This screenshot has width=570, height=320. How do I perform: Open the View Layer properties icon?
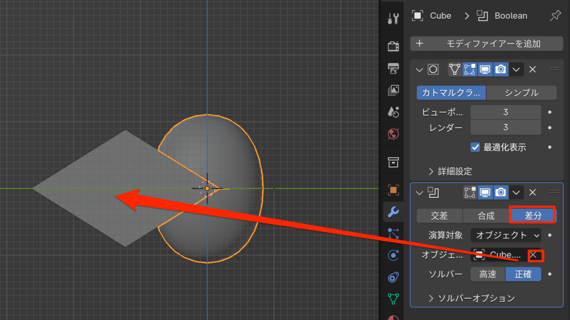coord(393,90)
